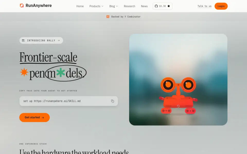
Task: Click the Get started button
Action: pyautogui.click(x=34, y=117)
